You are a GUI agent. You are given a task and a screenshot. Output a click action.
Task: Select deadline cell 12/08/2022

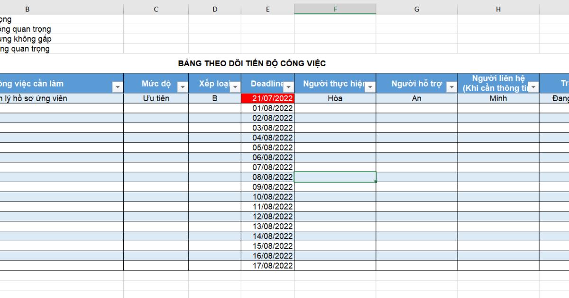(268, 216)
